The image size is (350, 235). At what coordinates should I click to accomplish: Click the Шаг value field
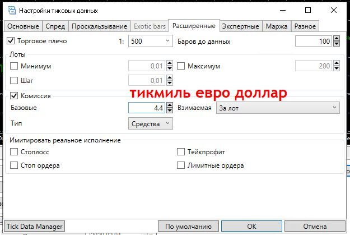pyautogui.click(x=147, y=80)
